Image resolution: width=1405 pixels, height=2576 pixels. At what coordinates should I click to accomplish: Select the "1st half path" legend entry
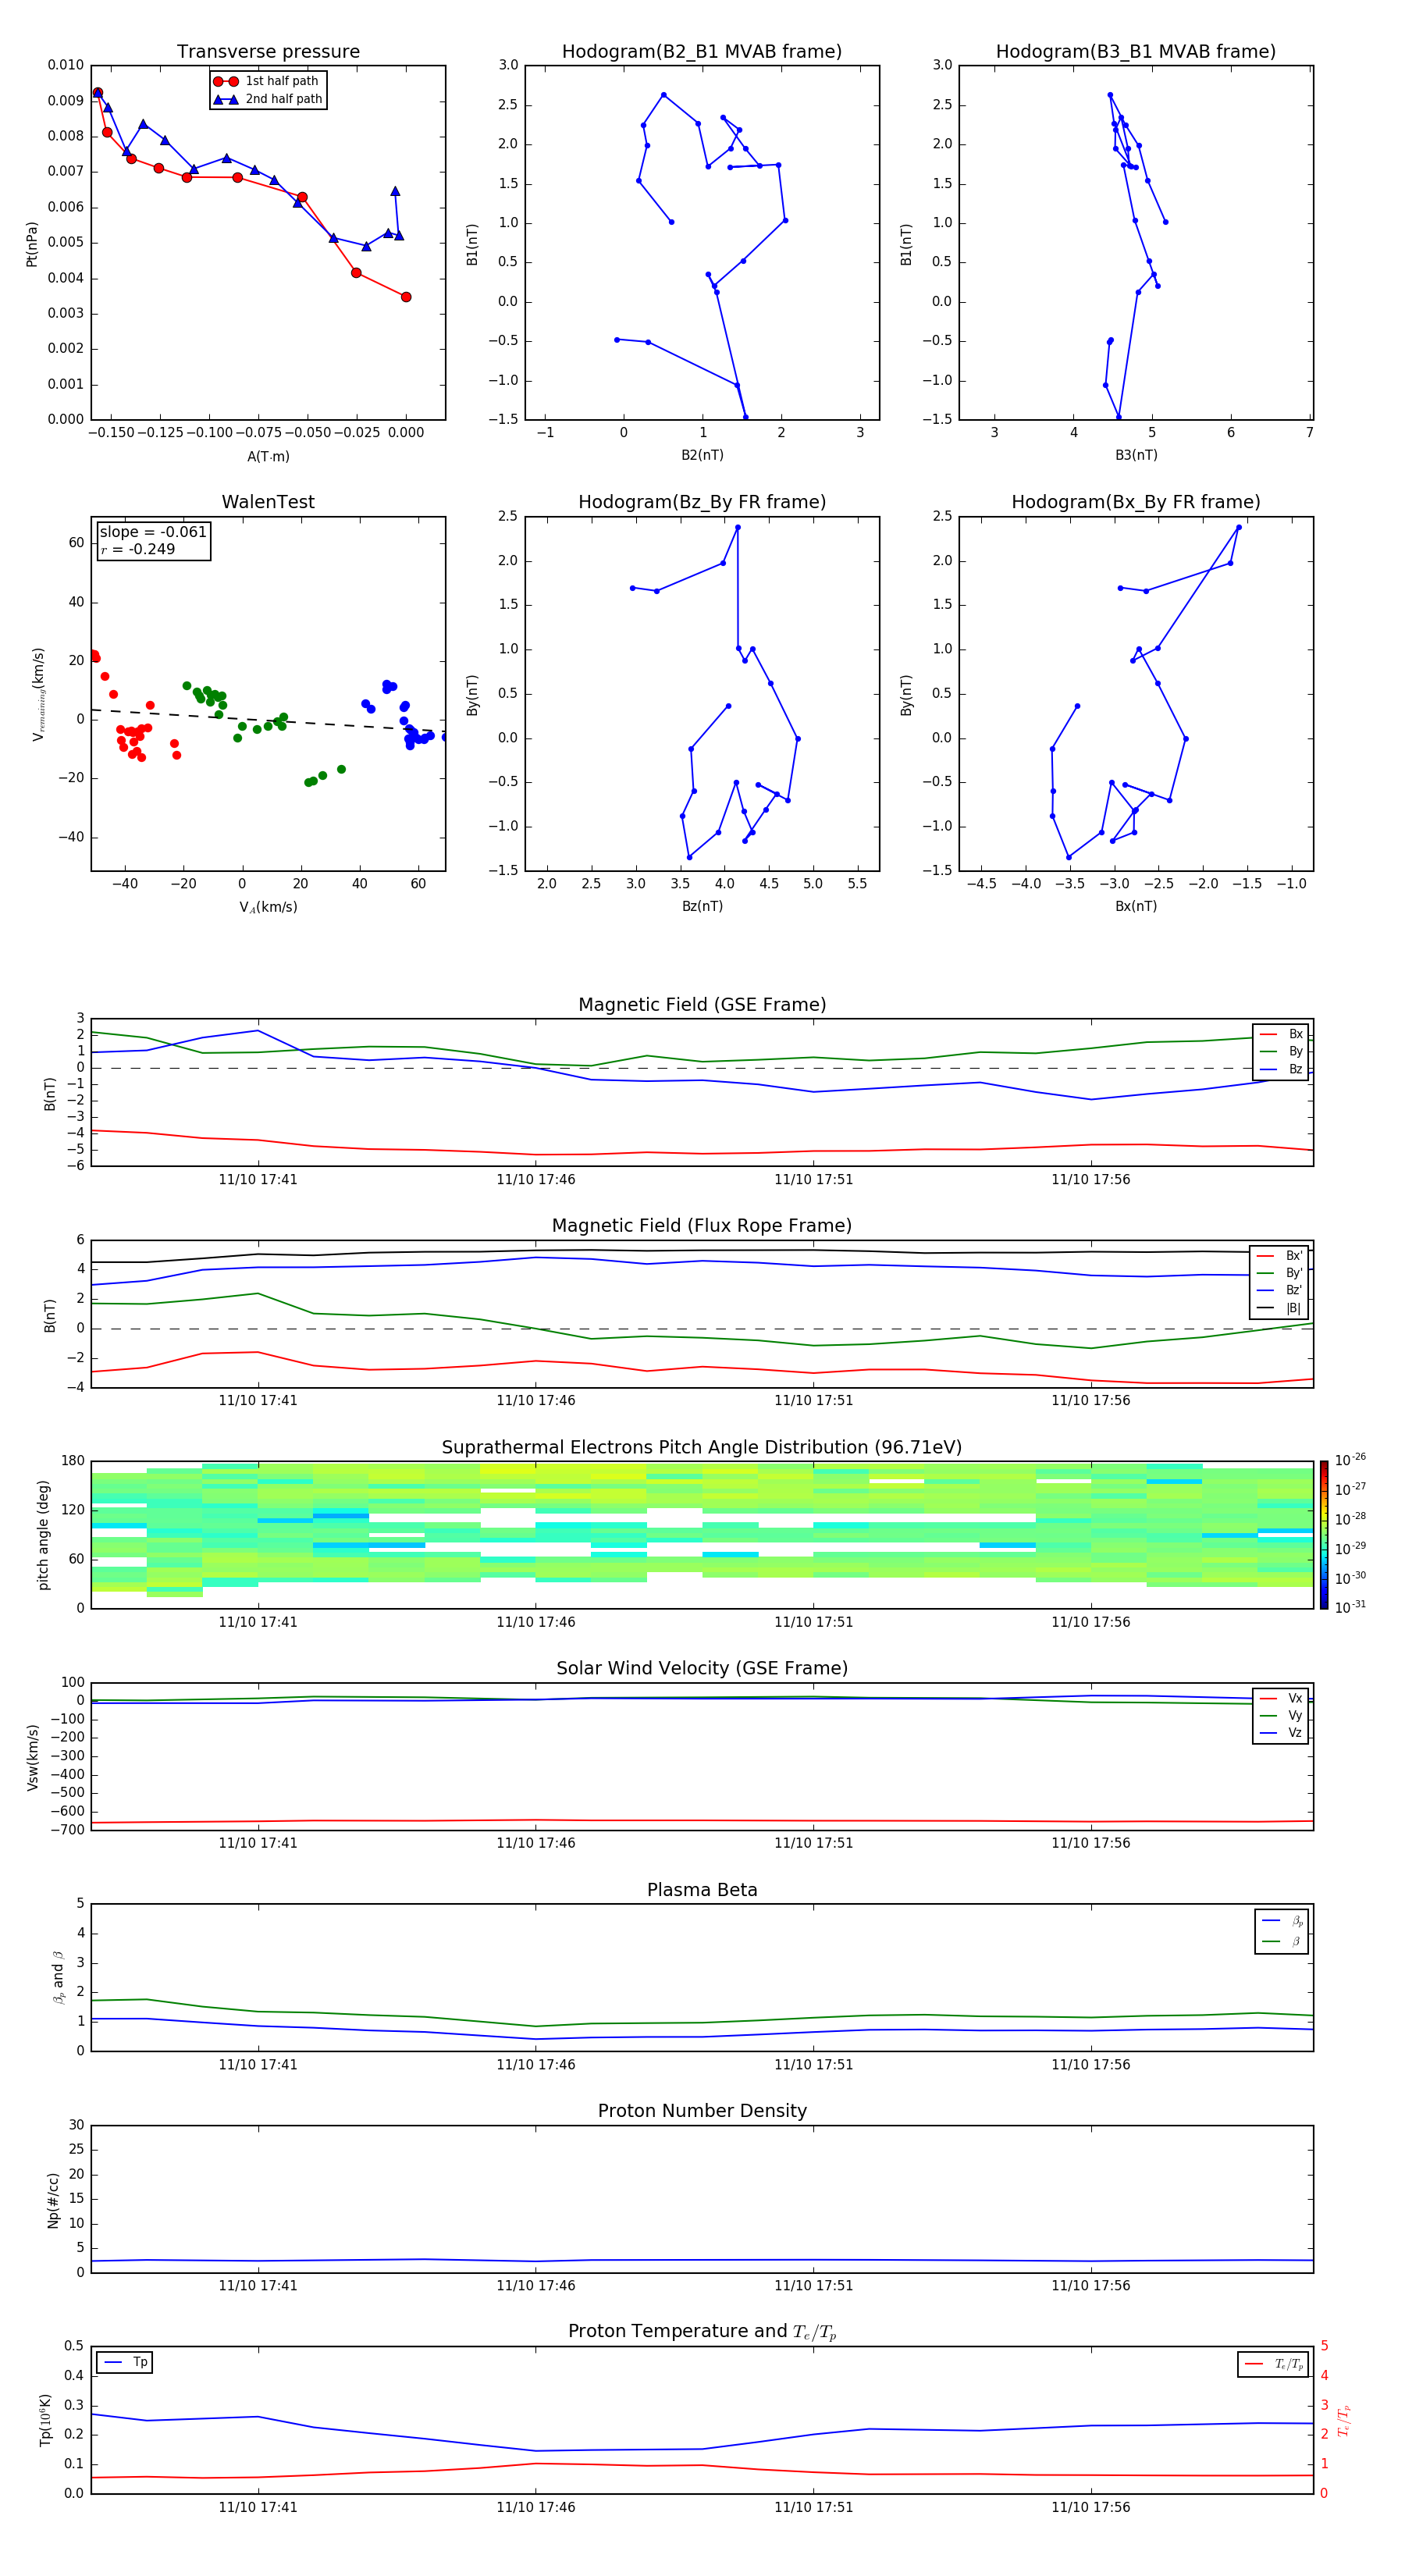(267, 81)
